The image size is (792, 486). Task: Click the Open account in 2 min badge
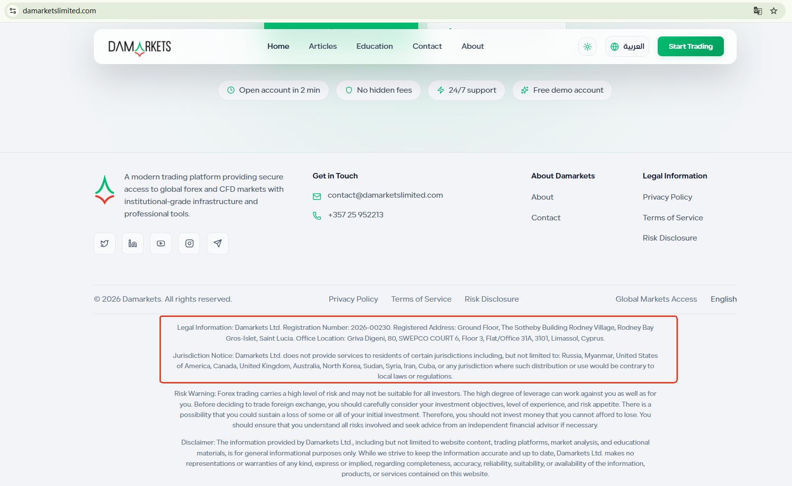coord(274,90)
